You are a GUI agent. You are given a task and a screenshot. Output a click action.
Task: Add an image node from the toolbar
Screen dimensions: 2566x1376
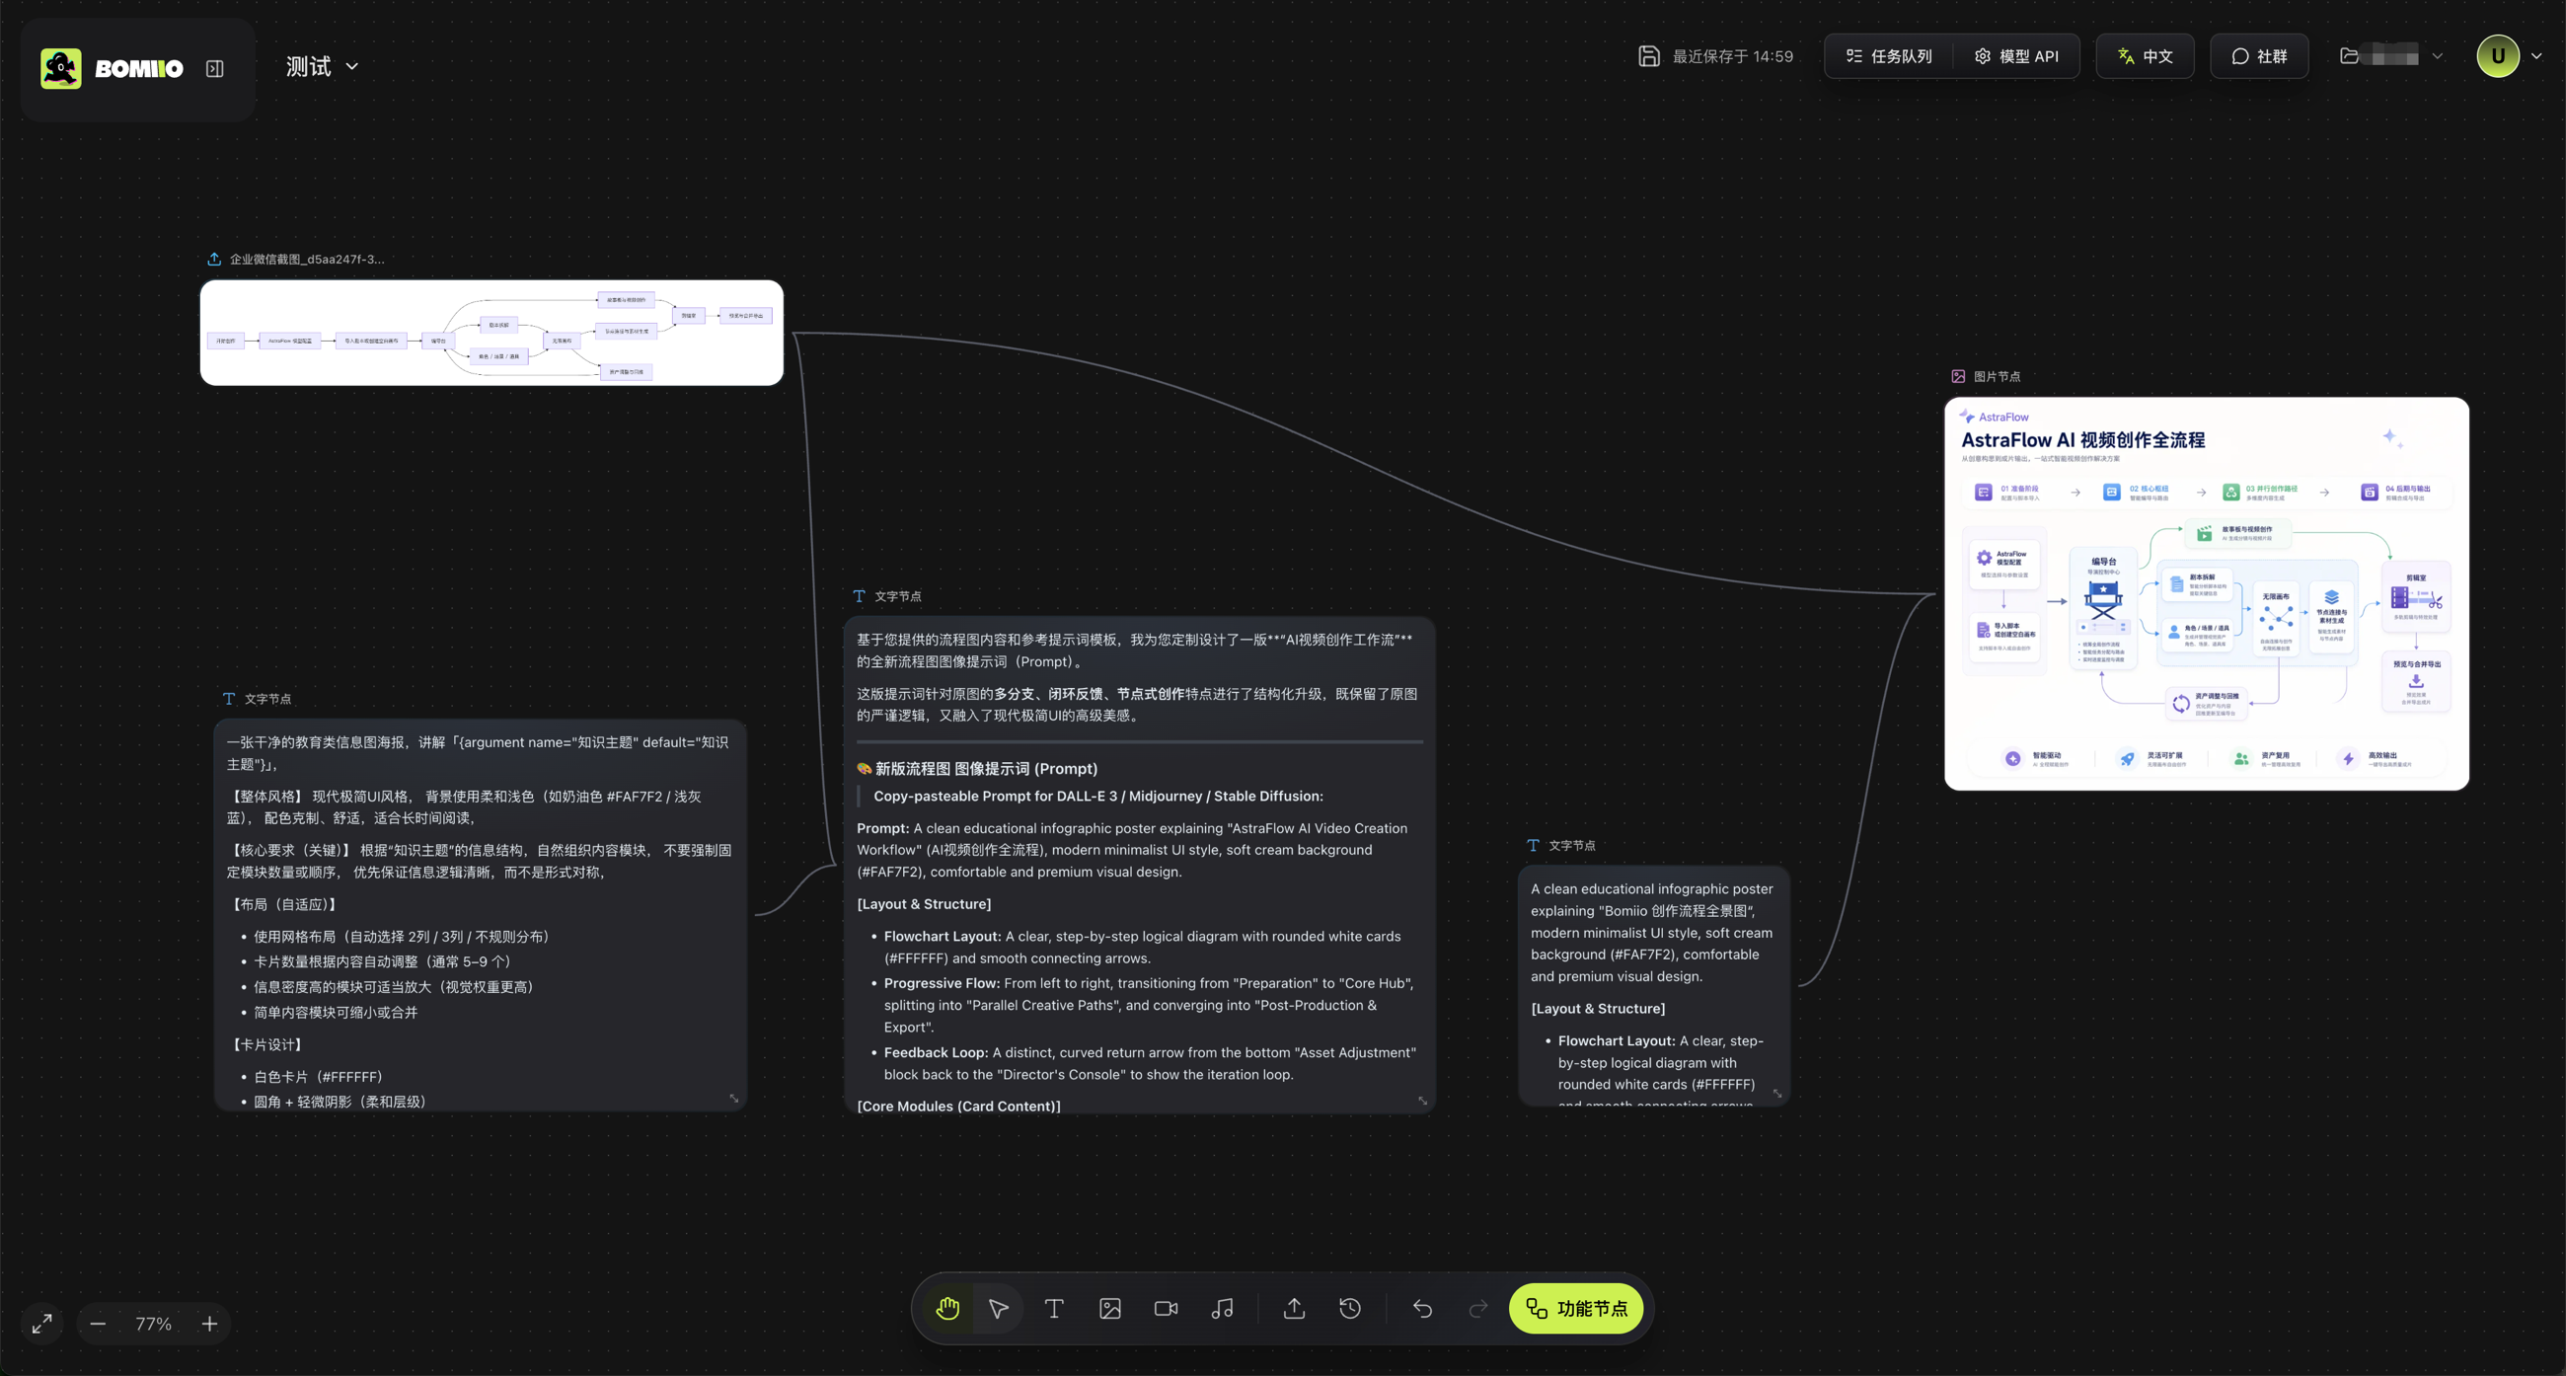1109,1308
